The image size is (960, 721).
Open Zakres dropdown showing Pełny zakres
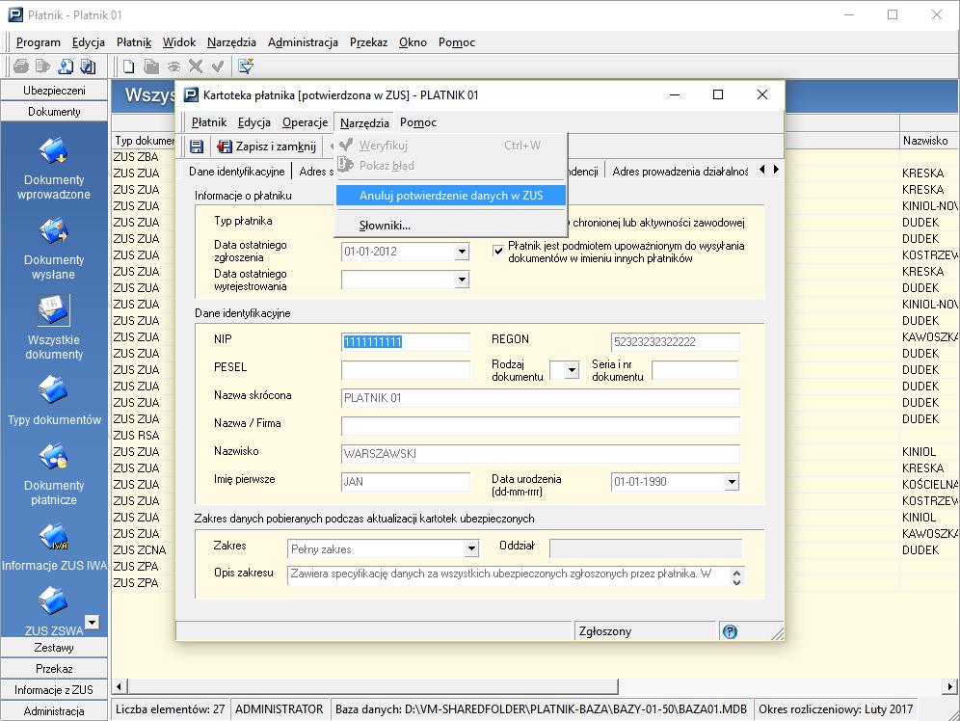[x=471, y=549]
